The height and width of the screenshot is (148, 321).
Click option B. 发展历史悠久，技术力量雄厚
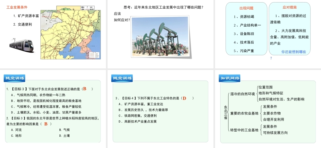(143, 110)
